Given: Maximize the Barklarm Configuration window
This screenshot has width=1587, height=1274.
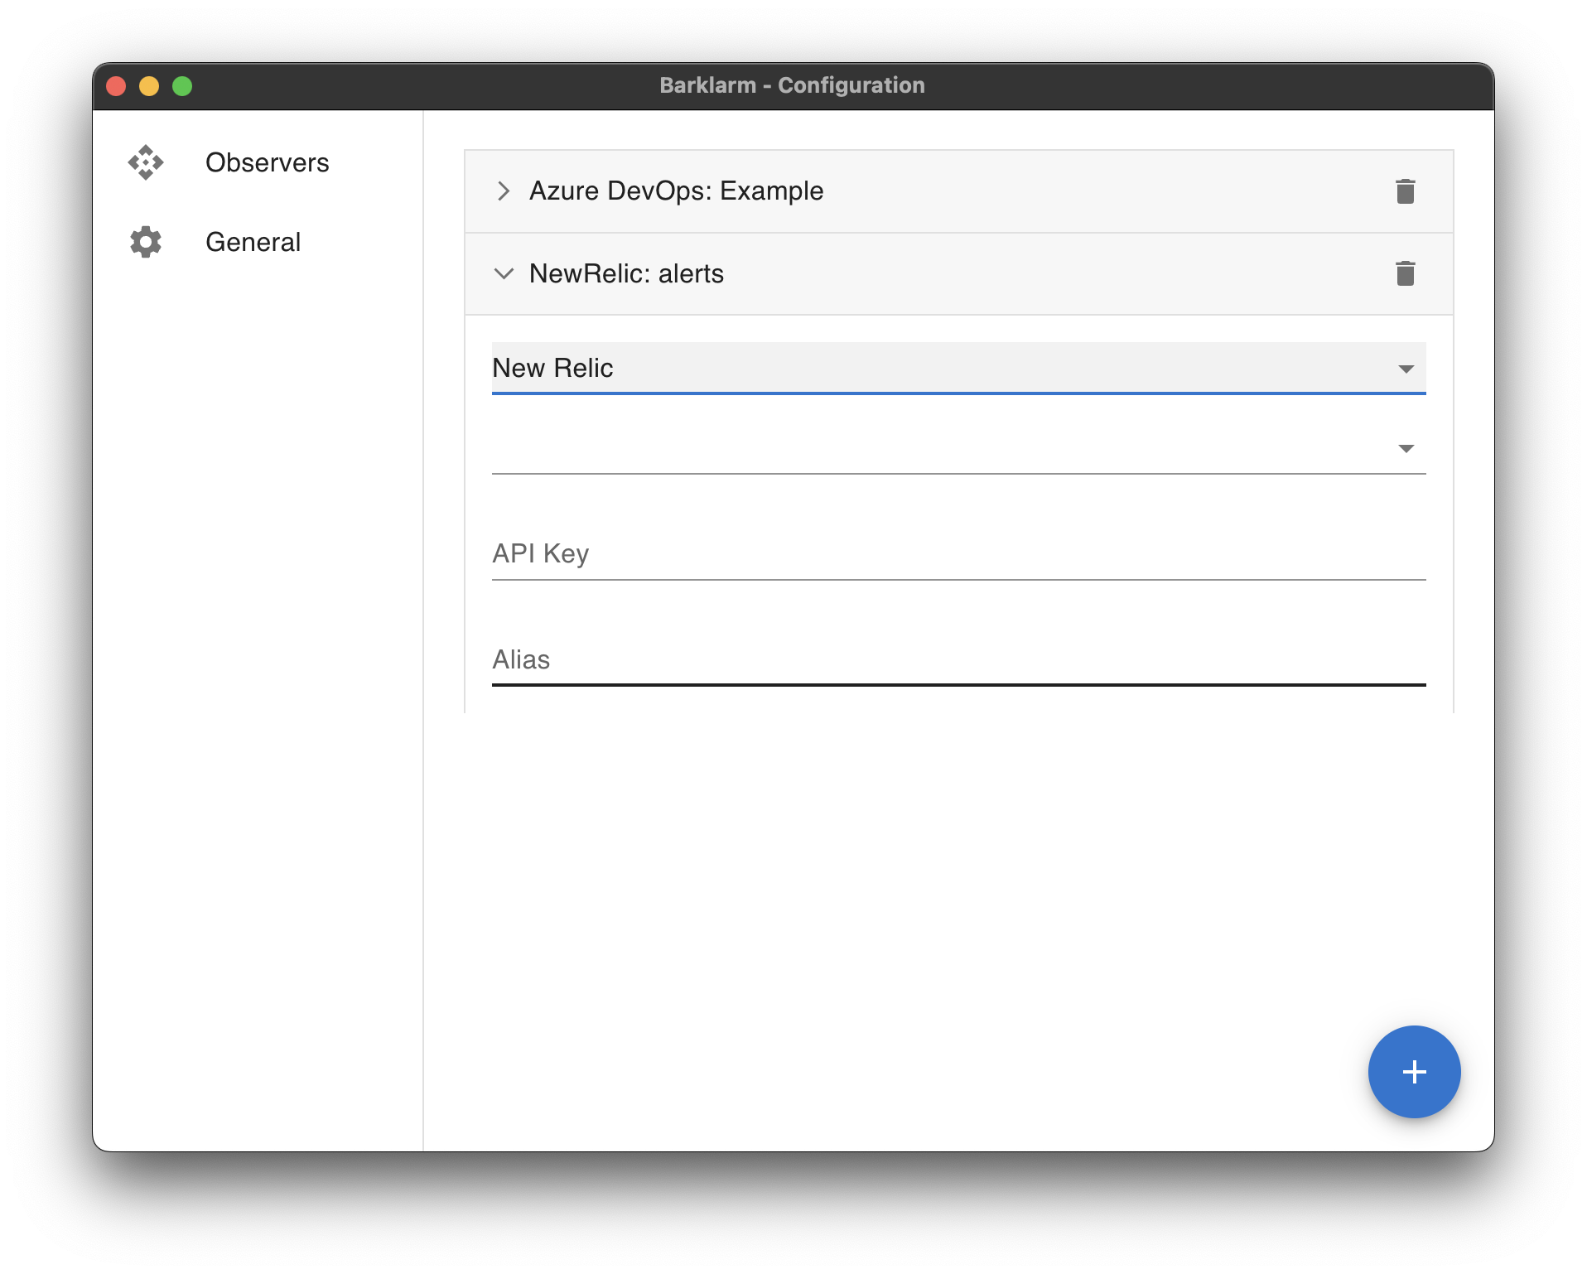Looking at the screenshot, I should 182,86.
